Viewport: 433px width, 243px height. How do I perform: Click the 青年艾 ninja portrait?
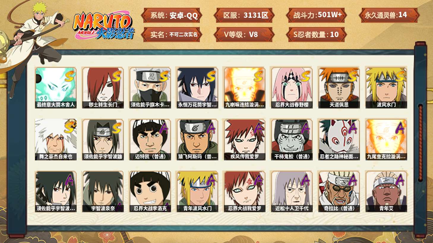pos(386,191)
